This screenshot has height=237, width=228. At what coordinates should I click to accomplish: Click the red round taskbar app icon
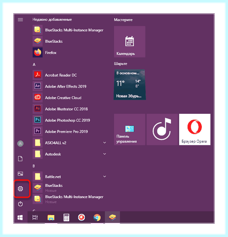click(82, 218)
